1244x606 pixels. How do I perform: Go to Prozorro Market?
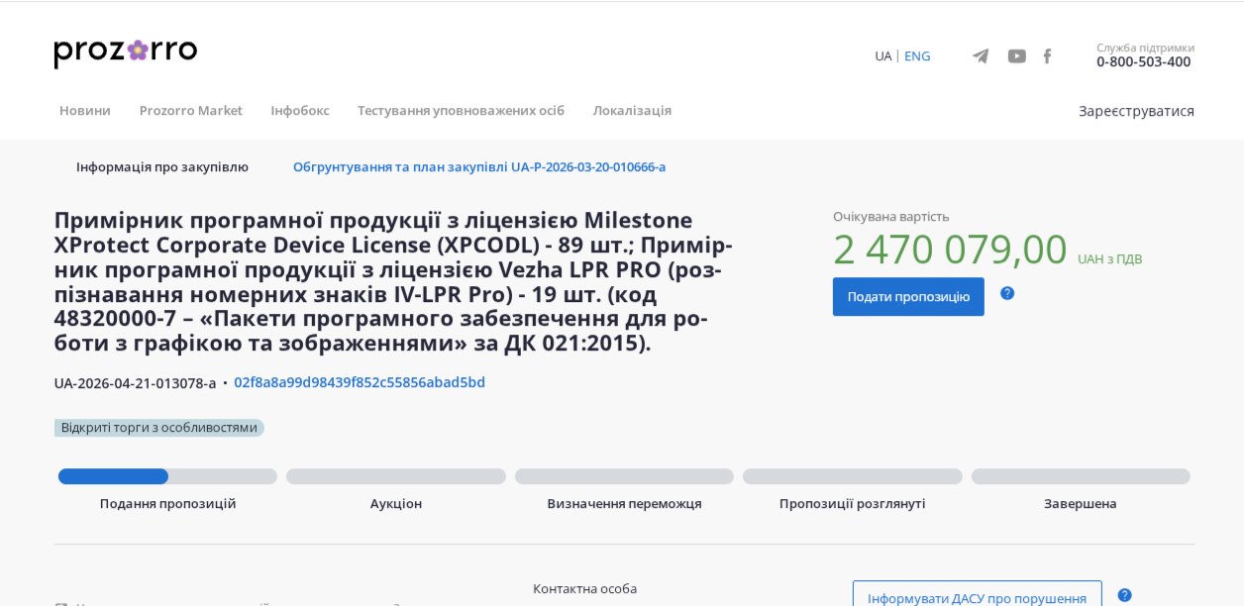click(x=190, y=111)
